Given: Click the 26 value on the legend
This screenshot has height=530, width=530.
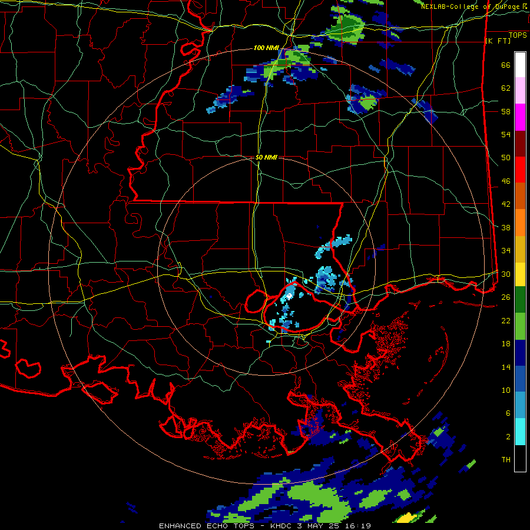Looking at the screenshot, I should pyautogui.click(x=506, y=297).
